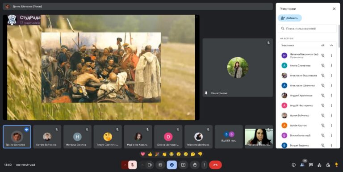Screen dimensions: 343x172
Task: Send the laughing face reaction
Action: click(171, 154)
